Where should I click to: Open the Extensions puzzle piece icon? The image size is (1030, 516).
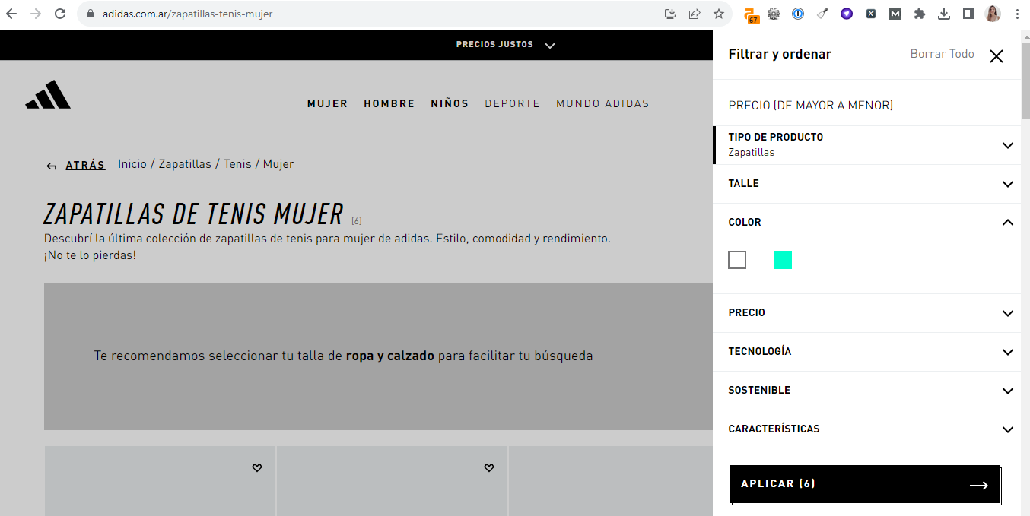tap(920, 14)
